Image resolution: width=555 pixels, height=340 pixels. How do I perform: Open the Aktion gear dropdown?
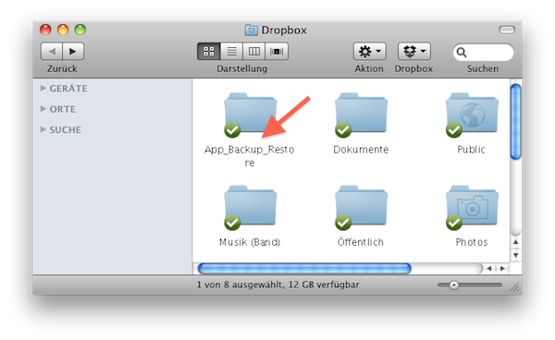[369, 52]
